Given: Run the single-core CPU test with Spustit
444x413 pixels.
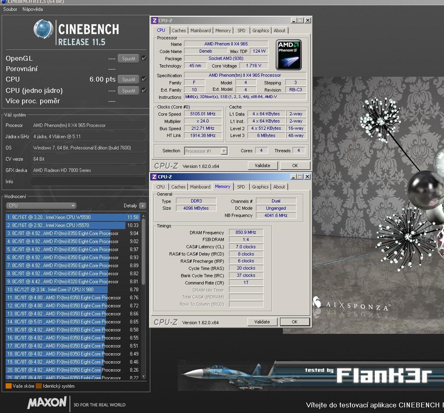Looking at the screenshot, I should (129, 90).
